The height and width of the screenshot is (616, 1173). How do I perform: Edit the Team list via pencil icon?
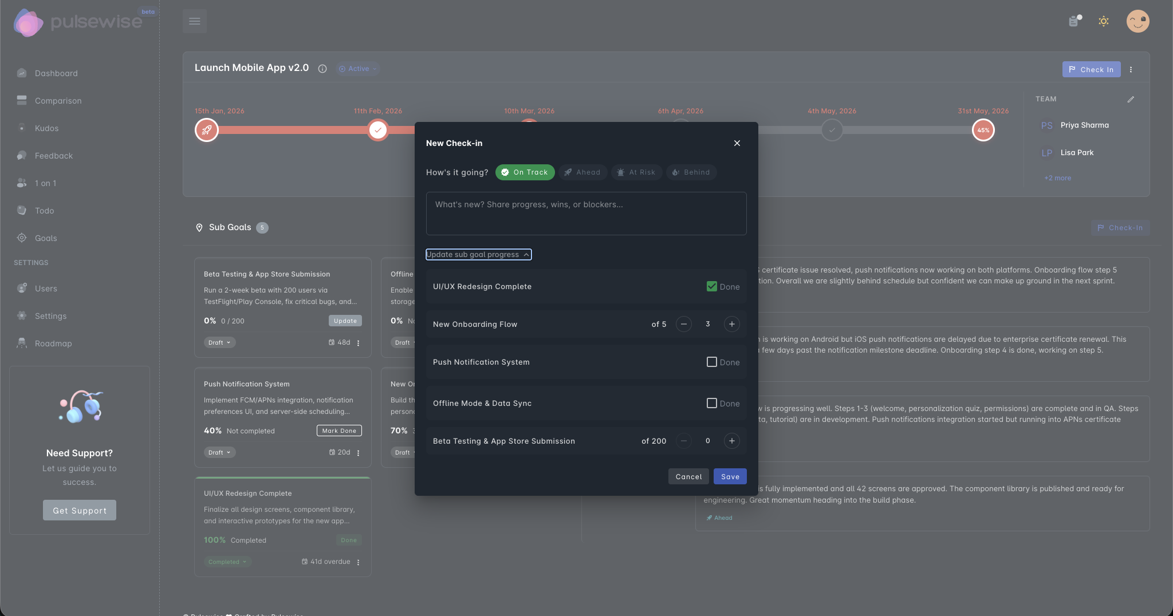click(1131, 99)
